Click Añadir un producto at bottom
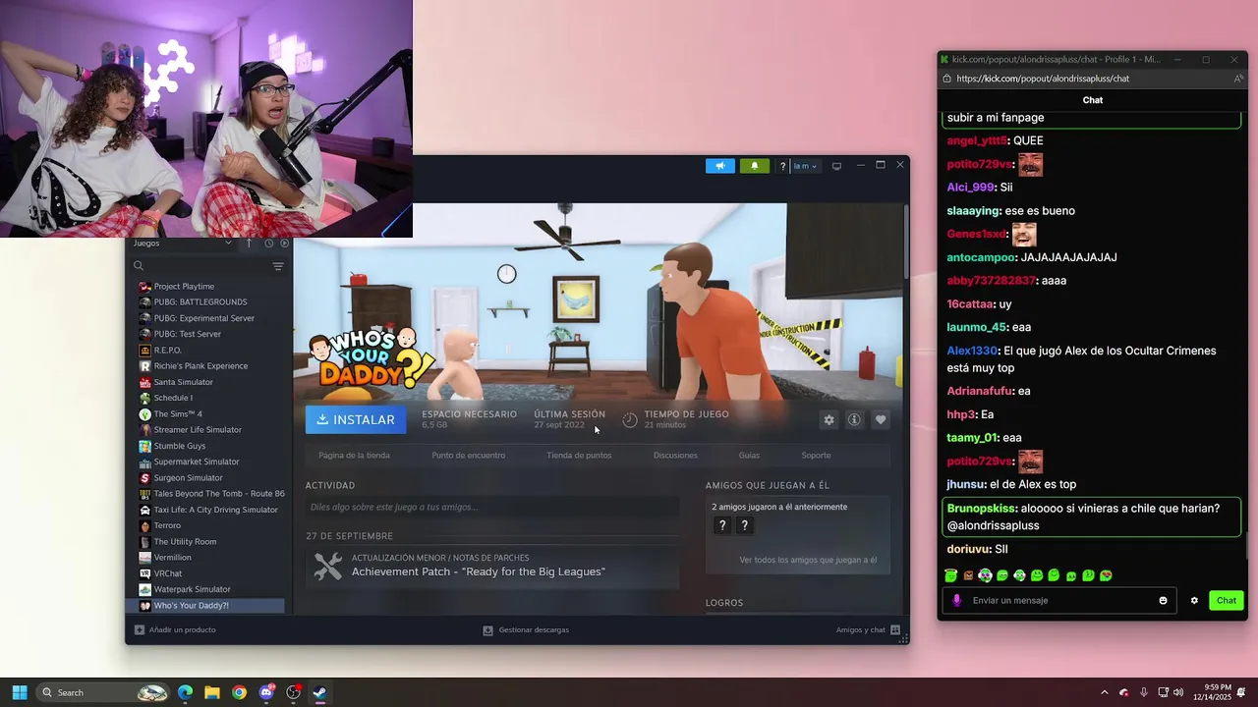The image size is (1258, 707). tap(174, 629)
